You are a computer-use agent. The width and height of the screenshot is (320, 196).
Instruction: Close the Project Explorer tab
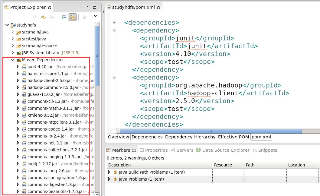[49, 7]
